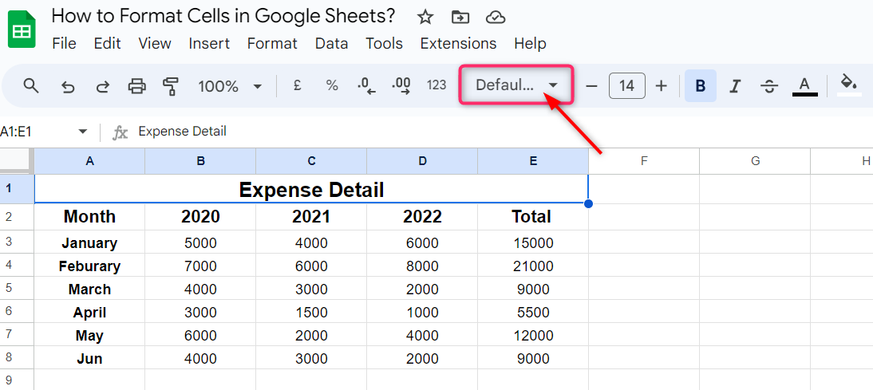This screenshot has height=390, width=873.
Task: Open the Extensions menu
Action: pos(458,43)
